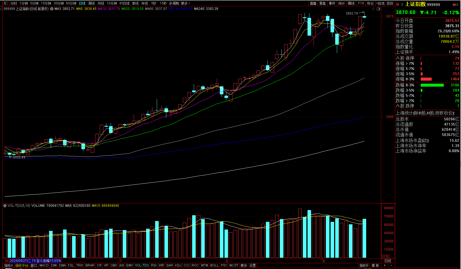Viewport: 461px width, 269px height.
Task: Toggle the 指标A indicator panel
Action: [x=8, y=265]
